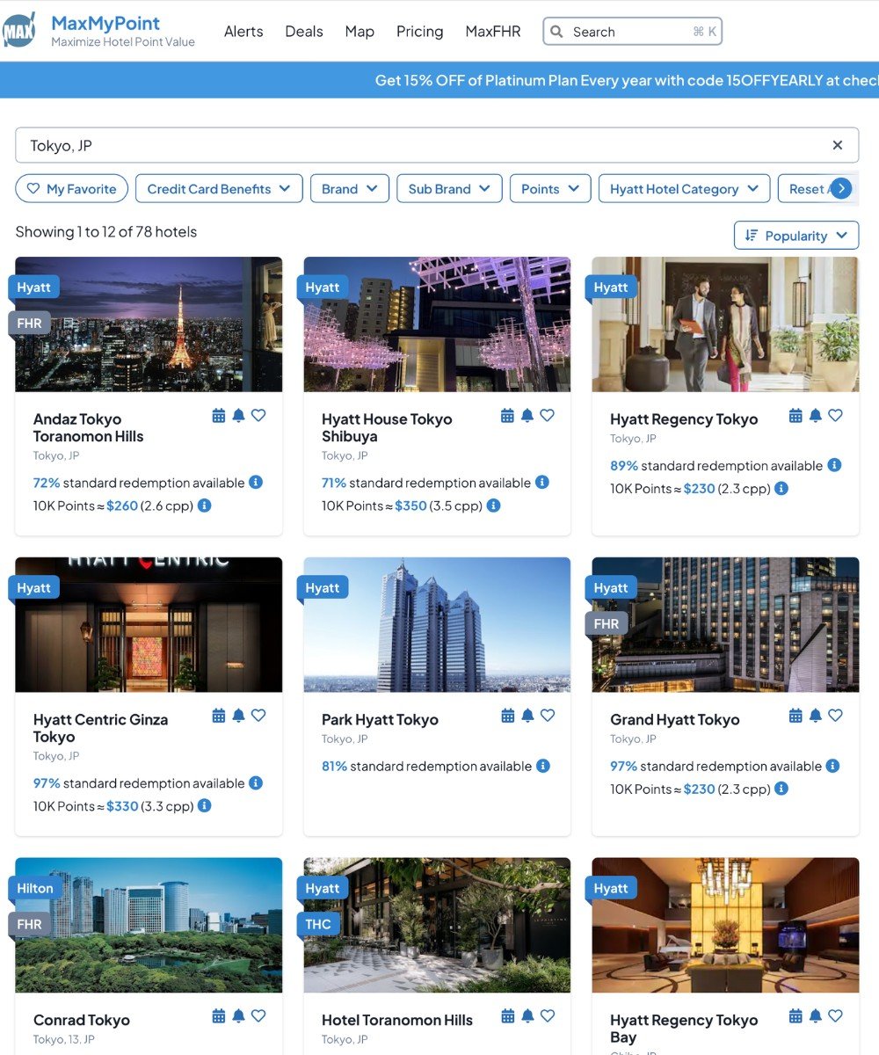Favorite Hyatt House Tokyo Shibuya with heart

(547, 416)
